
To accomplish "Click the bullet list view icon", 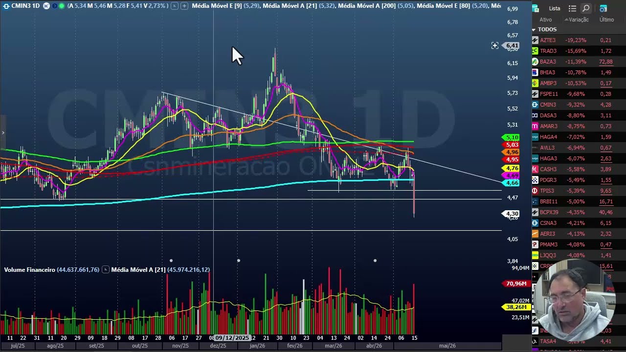I will coord(572,8).
